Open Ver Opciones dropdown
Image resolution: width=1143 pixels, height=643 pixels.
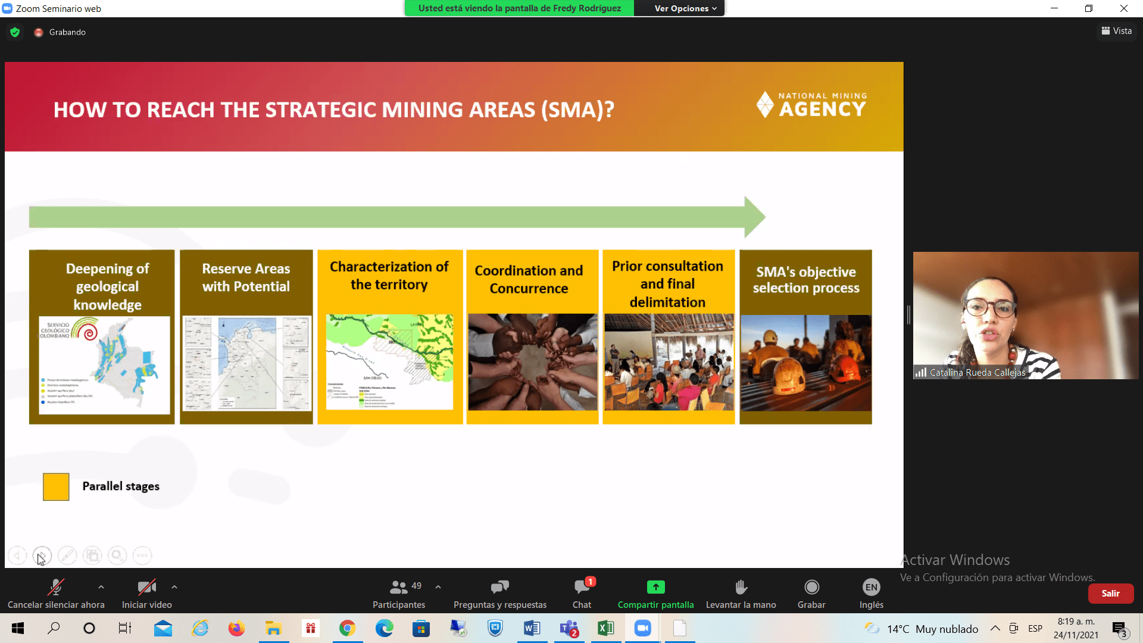tap(685, 8)
